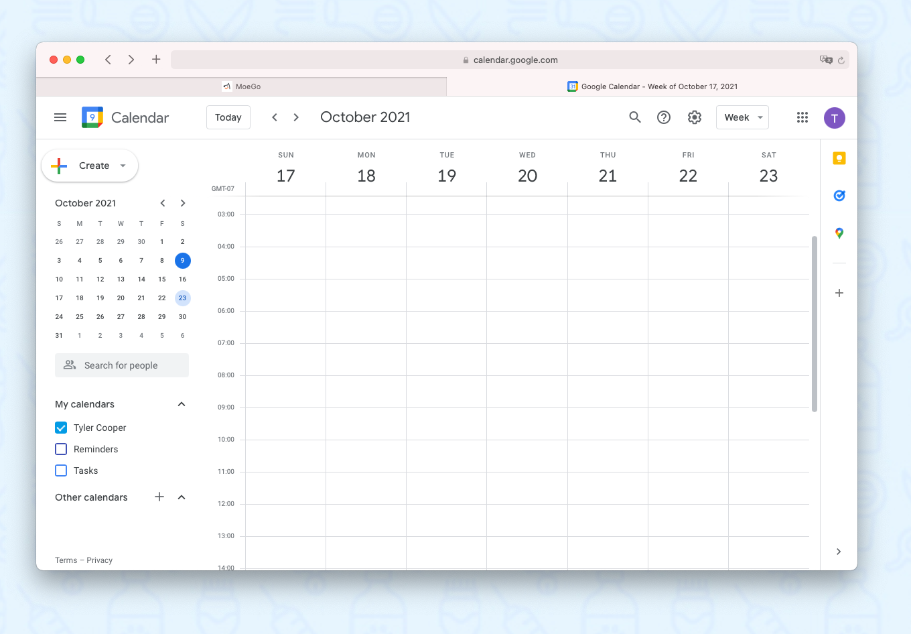The height and width of the screenshot is (634, 911).
Task: Open the calendar search magnifier
Action: (x=635, y=117)
